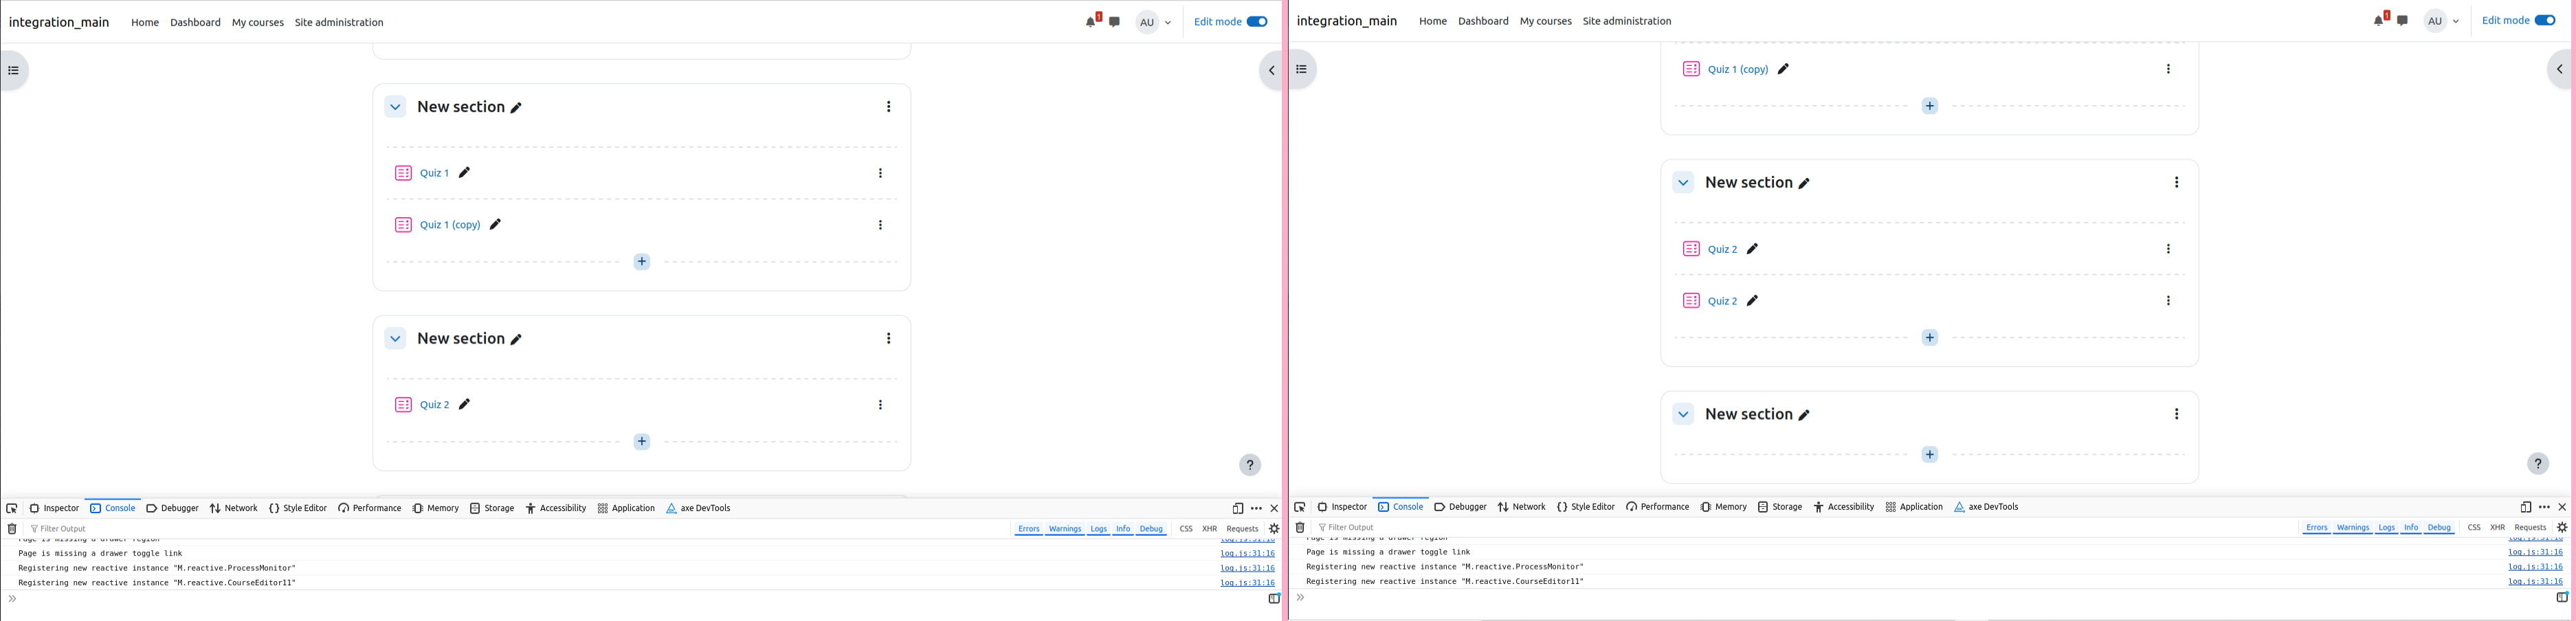Open block drawer chevron in left window
Viewport: 2576px width, 621px height.
coord(1271,71)
